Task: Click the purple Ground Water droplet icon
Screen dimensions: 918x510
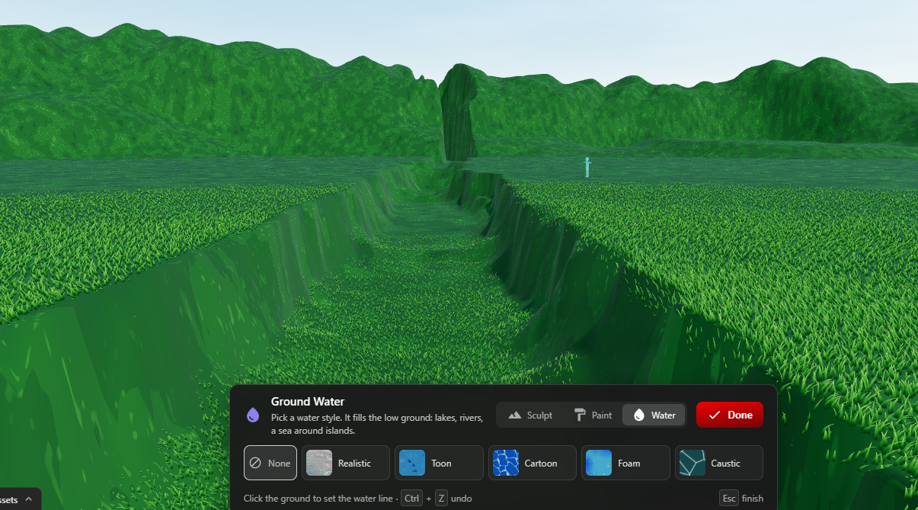Action: coord(253,415)
